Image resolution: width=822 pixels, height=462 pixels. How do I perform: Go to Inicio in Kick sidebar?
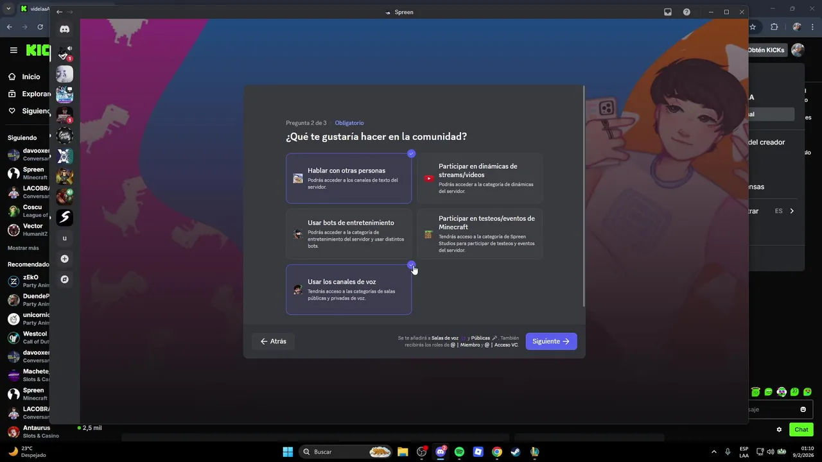(25, 76)
